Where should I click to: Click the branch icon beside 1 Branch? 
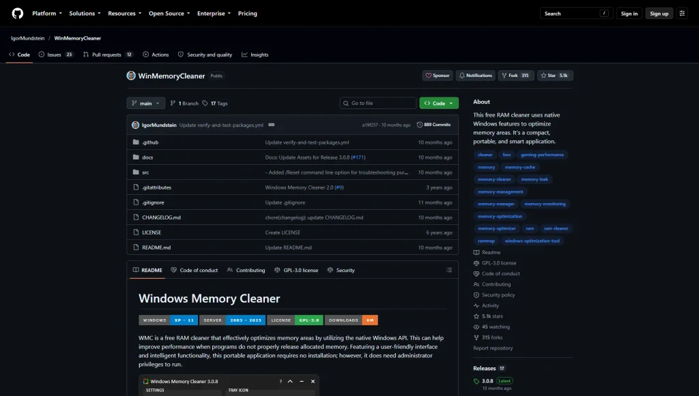[173, 103]
